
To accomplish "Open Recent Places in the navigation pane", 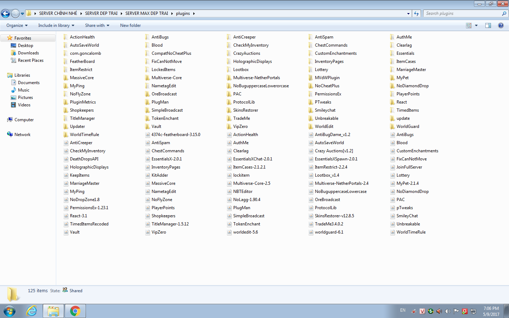I will click(x=31, y=60).
